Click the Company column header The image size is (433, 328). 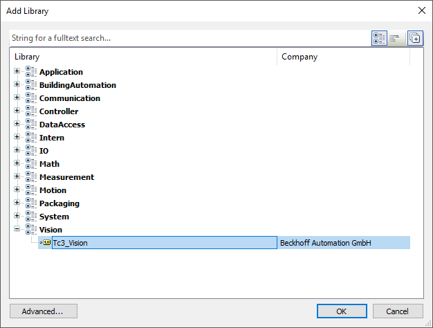pos(344,57)
